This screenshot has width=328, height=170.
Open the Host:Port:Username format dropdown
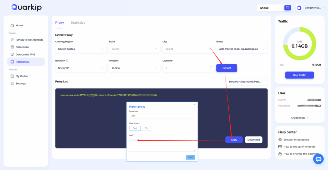247,82
